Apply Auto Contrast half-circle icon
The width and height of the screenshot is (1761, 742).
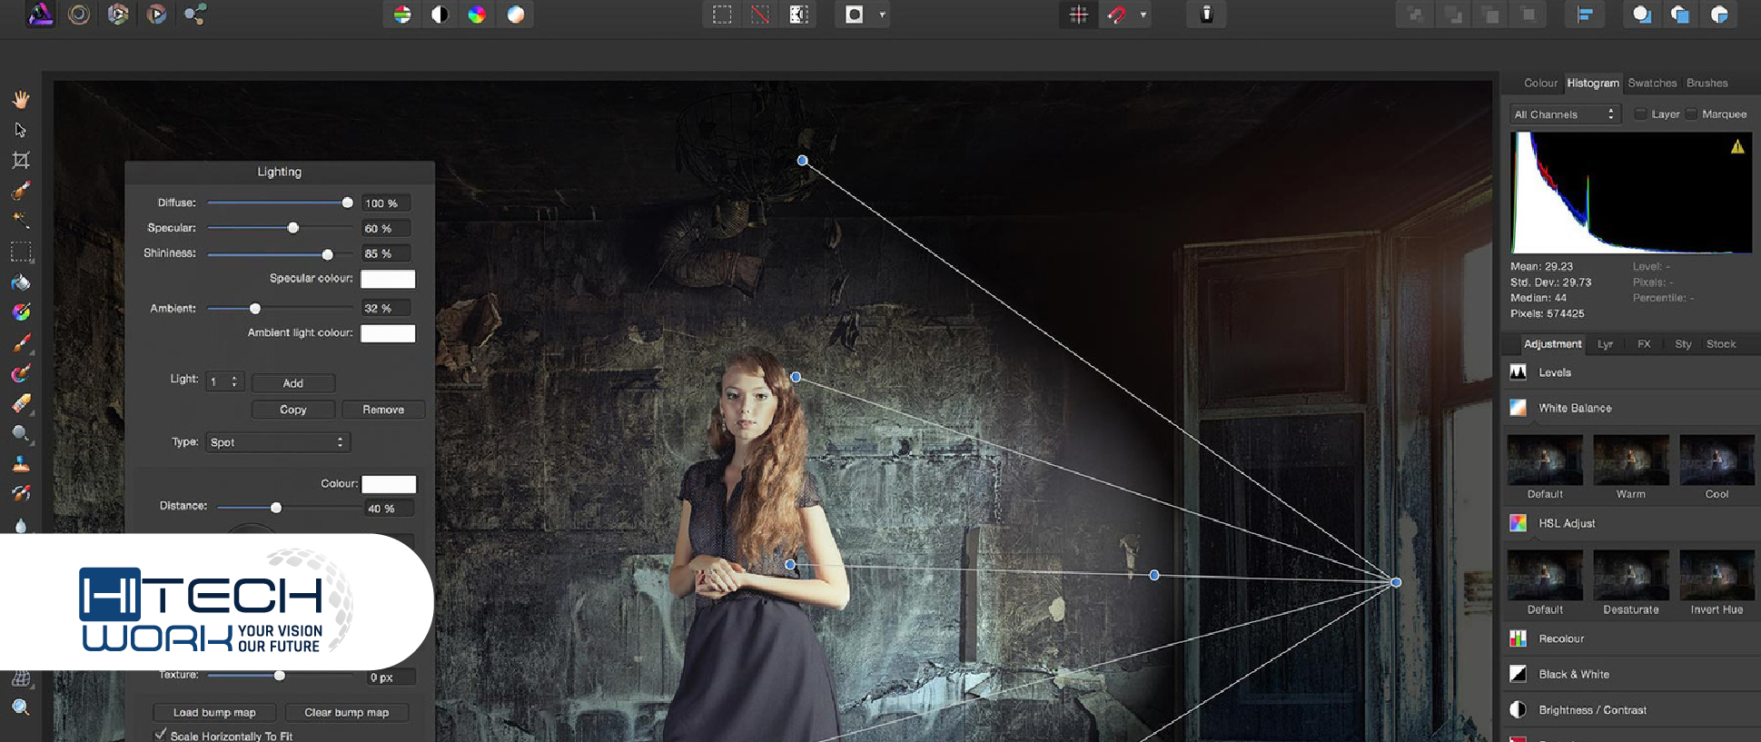click(440, 15)
